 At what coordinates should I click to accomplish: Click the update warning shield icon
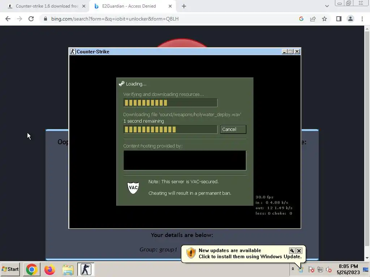tap(191, 253)
